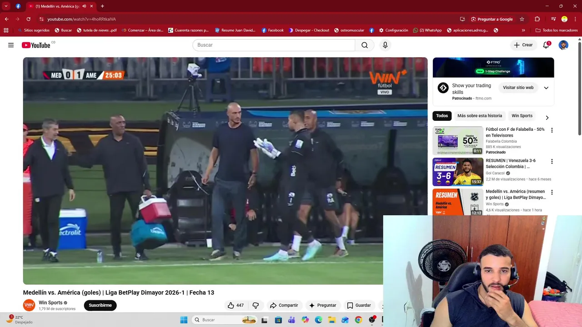Start voice search with microphone icon

click(x=385, y=45)
